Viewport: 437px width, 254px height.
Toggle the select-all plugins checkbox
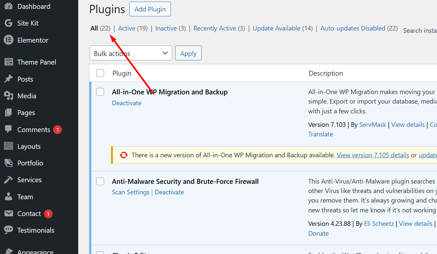100,73
